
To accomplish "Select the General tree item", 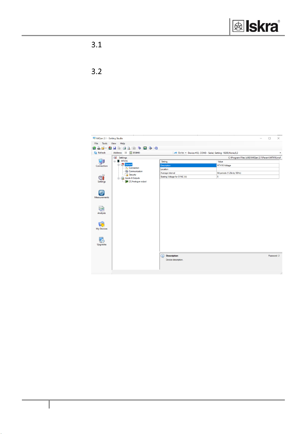I will coord(129,164).
